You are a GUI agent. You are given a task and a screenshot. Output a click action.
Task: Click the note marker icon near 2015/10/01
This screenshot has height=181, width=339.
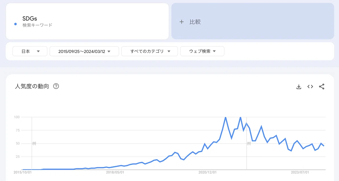point(34,144)
